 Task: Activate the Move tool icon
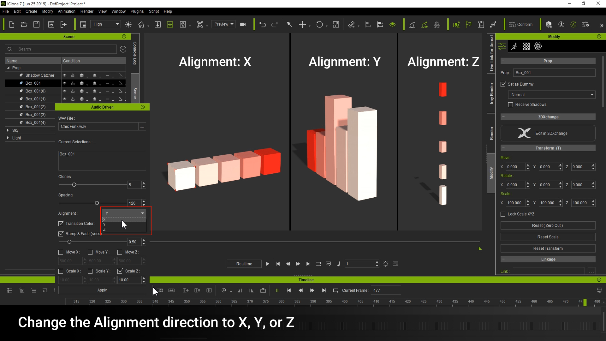302,24
